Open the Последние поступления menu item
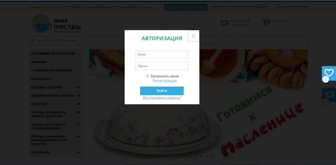 click(x=53, y=54)
